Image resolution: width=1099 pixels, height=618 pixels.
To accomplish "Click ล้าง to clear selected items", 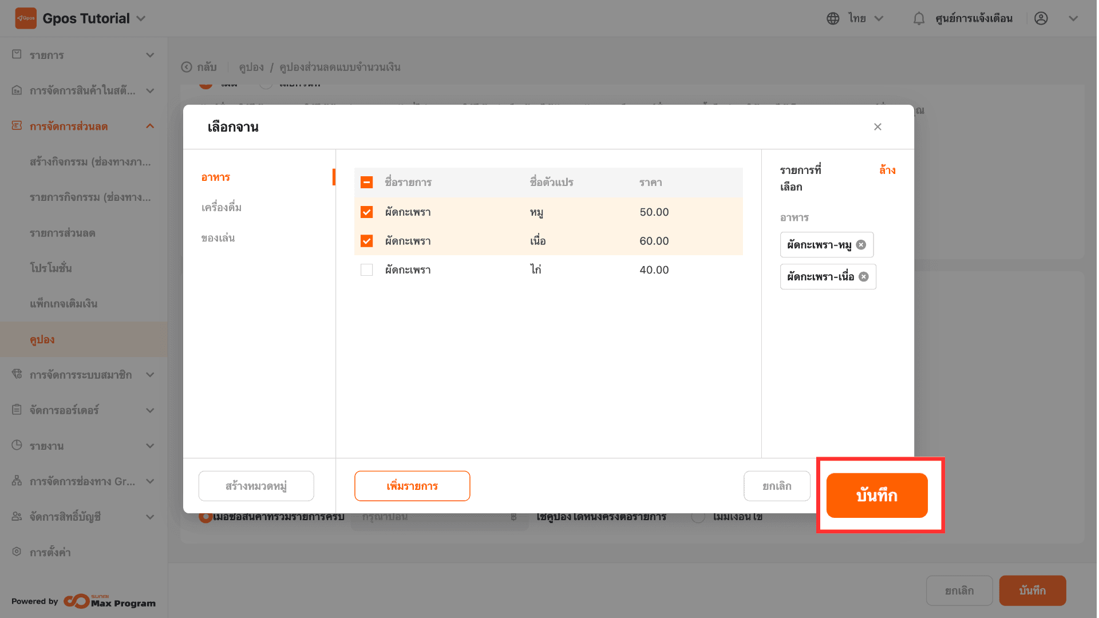I will tap(887, 171).
